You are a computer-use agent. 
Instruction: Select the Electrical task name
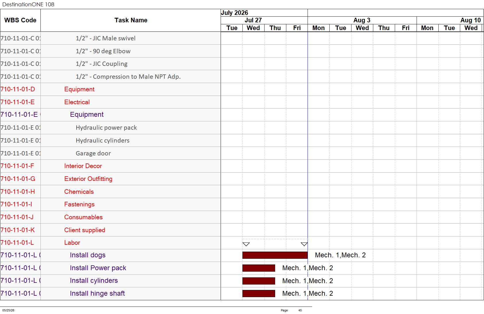click(77, 102)
